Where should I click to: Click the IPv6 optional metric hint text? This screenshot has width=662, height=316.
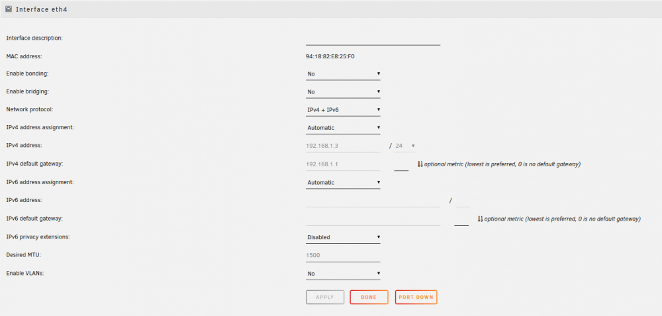(562, 219)
